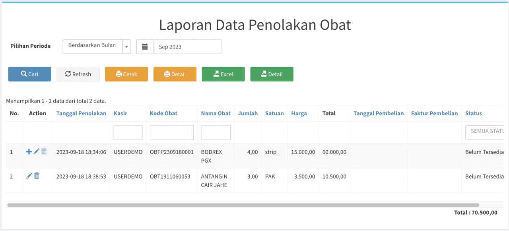Click the blue Cari search button
The image size is (509, 231).
(30, 74)
